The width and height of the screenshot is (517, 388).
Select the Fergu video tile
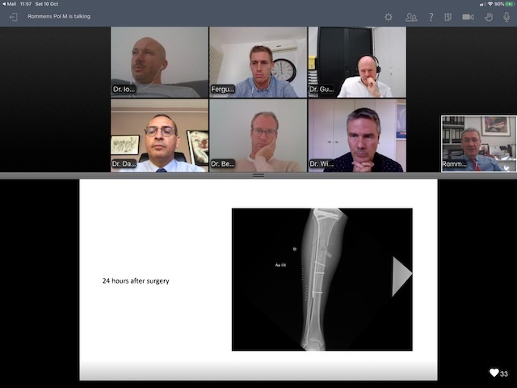pos(258,62)
